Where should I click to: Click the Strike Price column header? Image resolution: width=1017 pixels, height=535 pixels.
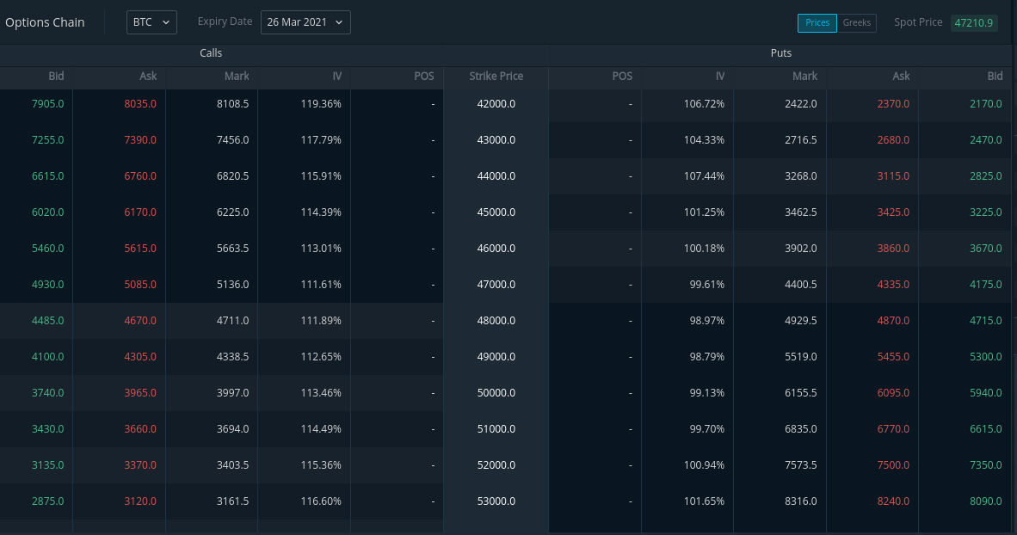pyautogui.click(x=496, y=76)
